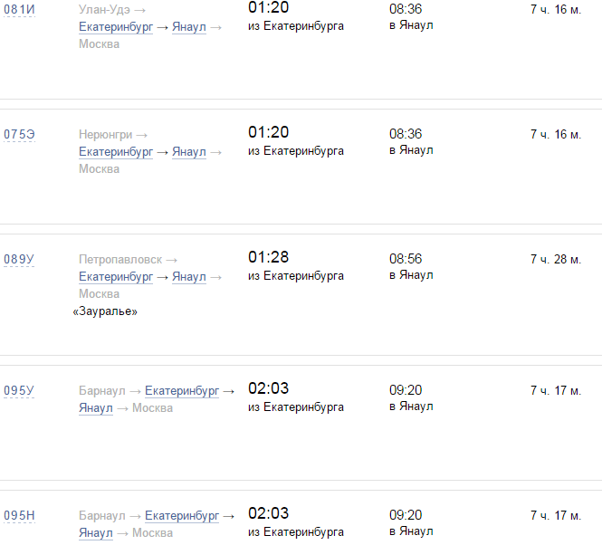
Task: Click Янаул link in 095Н Барнаул route
Action: [x=96, y=532]
